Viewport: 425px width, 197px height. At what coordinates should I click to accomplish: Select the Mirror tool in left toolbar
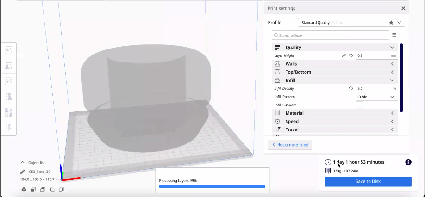click(8, 97)
